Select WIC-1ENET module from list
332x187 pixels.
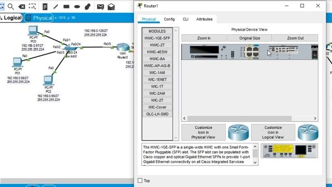(x=157, y=79)
